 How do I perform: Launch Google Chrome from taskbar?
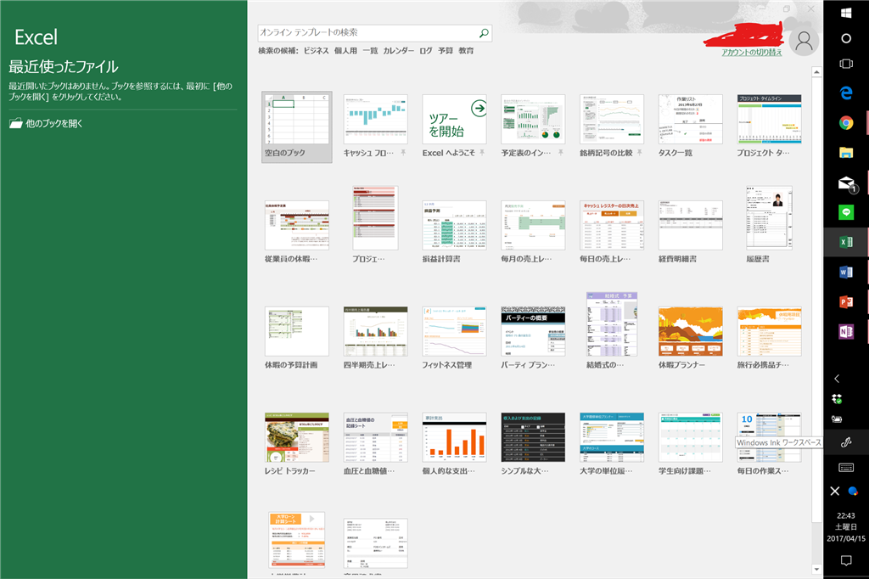(846, 122)
